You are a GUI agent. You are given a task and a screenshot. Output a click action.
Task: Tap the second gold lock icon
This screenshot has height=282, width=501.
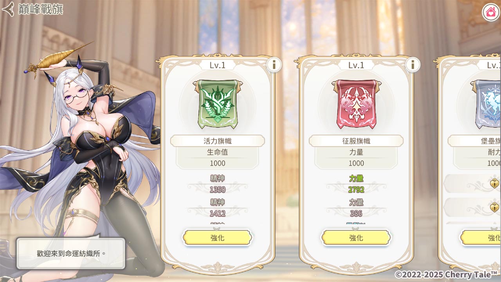[495, 207]
